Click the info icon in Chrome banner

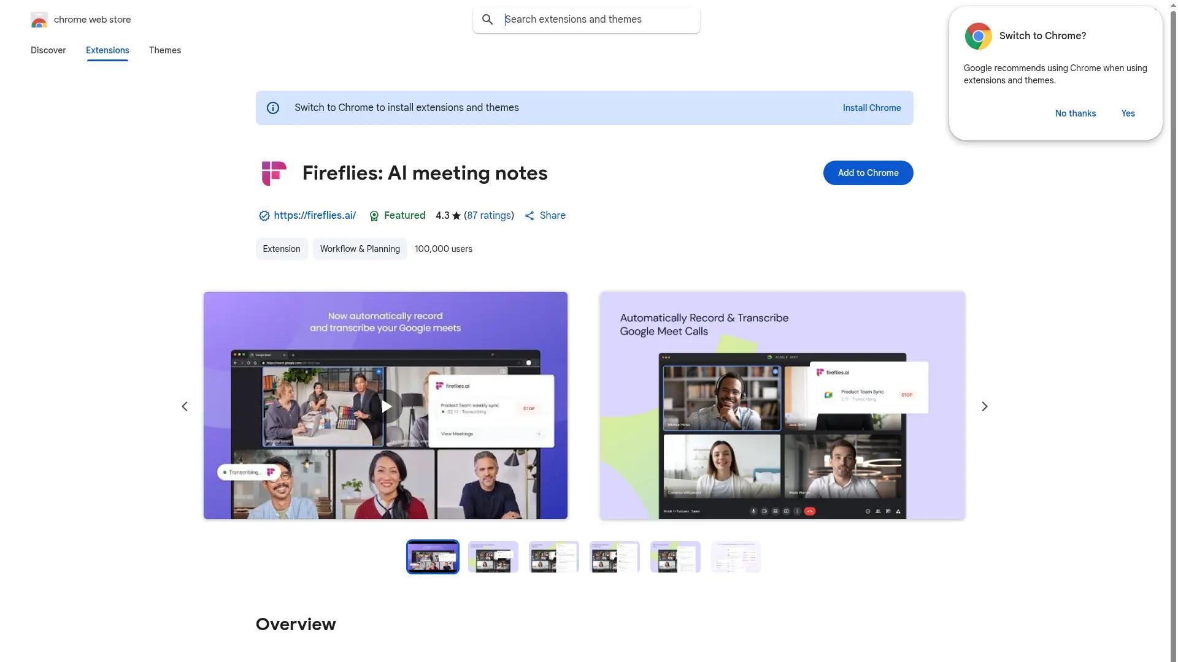point(273,108)
